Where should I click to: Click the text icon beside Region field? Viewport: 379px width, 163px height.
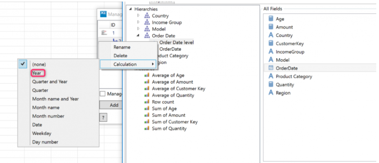[271, 93]
